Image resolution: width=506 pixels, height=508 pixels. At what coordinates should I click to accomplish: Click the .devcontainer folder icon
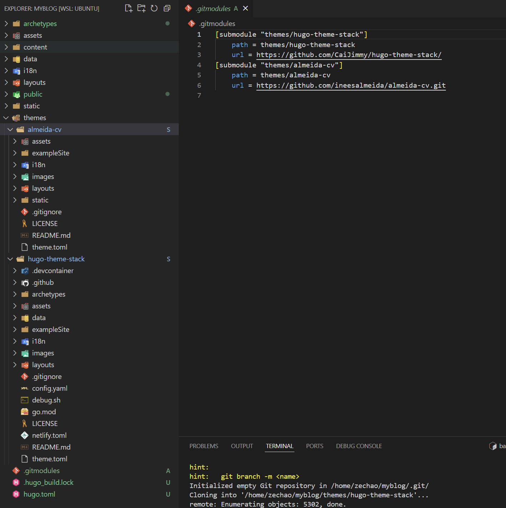coord(25,271)
